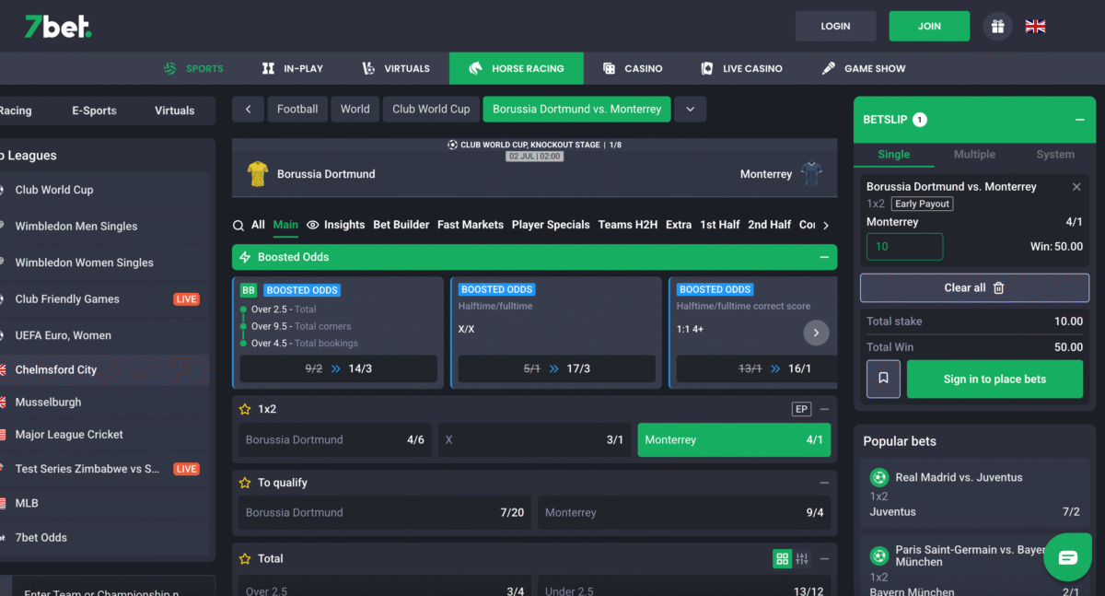The height and width of the screenshot is (596, 1105).
Task: Pick Monterrey to qualify at 9/4
Action: 684,512
